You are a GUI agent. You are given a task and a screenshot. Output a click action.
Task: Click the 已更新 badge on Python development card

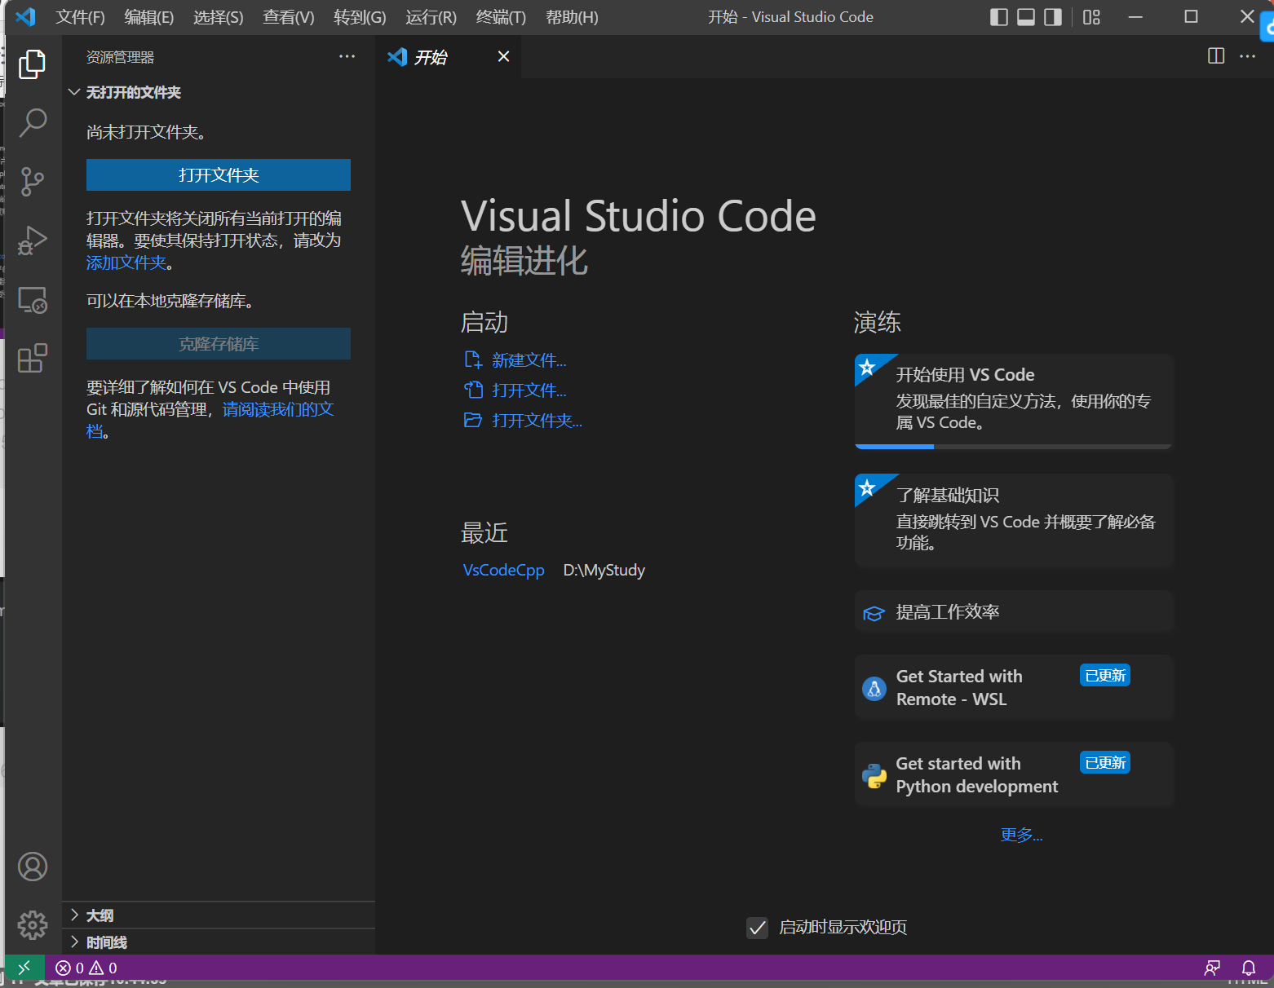coord(1105,763)
